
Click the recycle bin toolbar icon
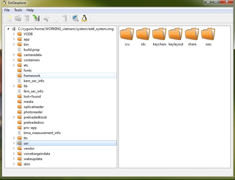(27, 18)
